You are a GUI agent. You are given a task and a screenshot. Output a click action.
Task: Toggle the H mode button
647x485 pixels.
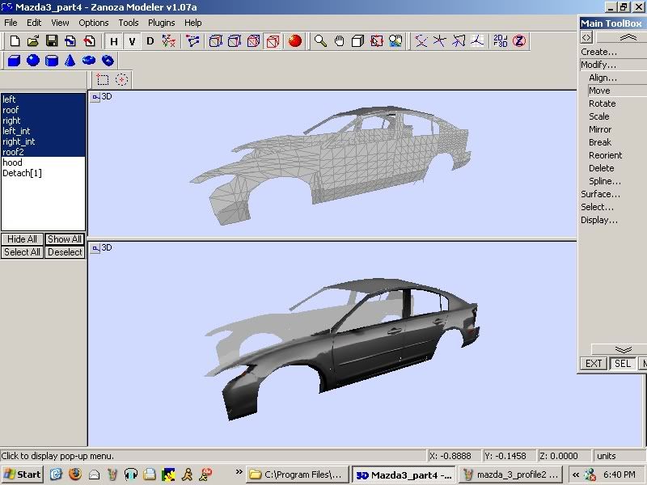[x=114, y=41]
